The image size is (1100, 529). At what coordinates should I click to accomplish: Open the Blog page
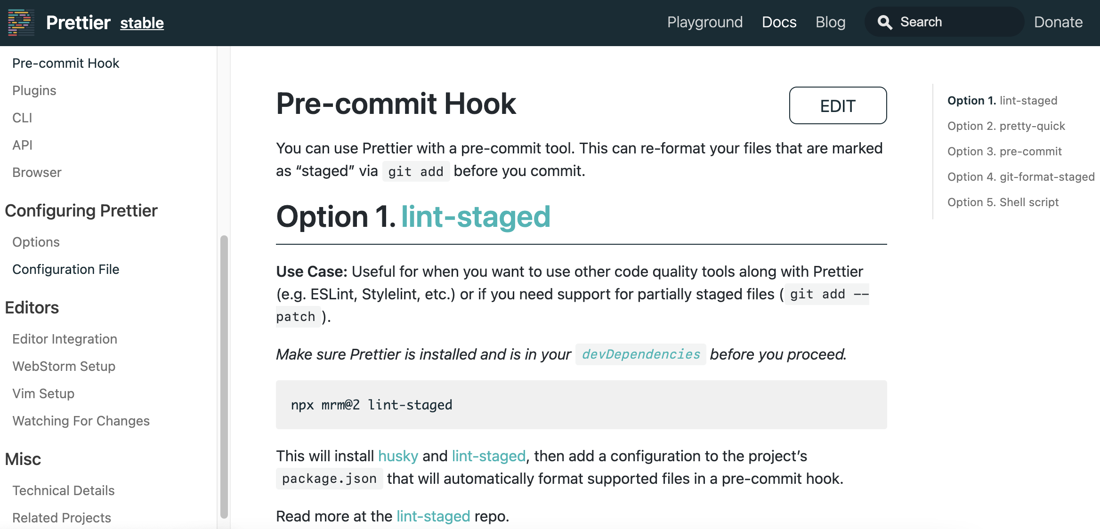(830, 22)
